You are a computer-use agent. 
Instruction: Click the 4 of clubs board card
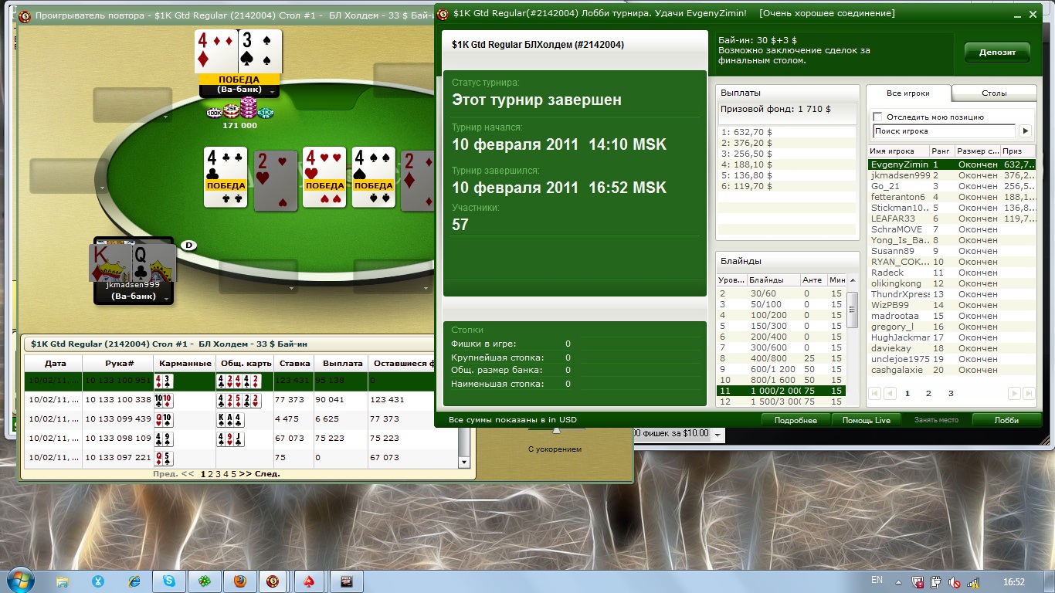[226, 177]
